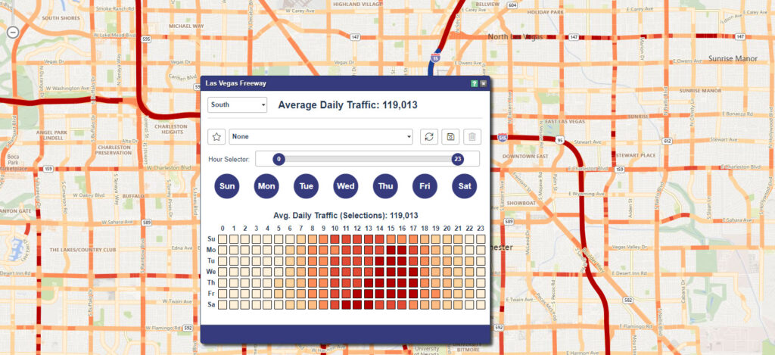The image size is (775, 355).
Task: Click the refresh arrows icon
Action: (x=429, y=137)
